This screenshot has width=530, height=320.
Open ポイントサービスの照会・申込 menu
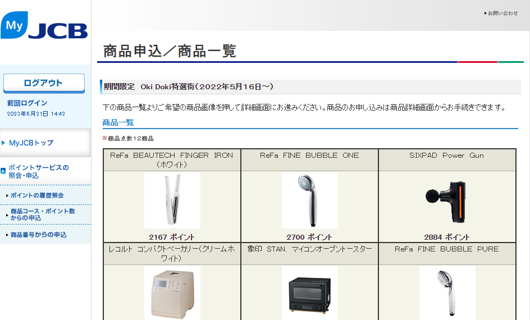pyautogui.click(x=39, y=171)
